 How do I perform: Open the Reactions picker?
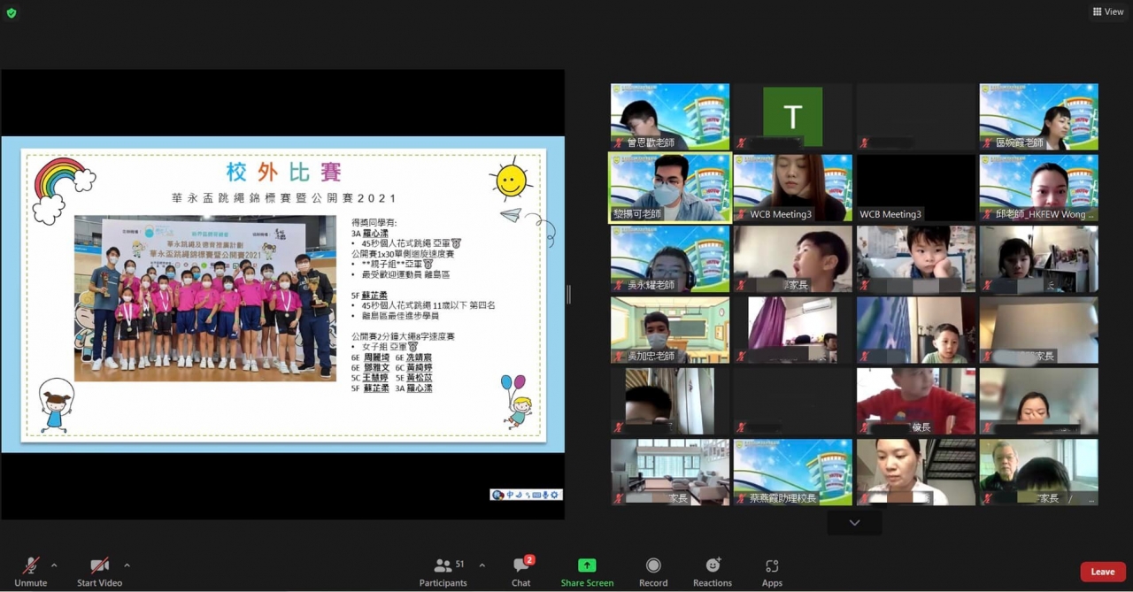(x=712, y=572)
